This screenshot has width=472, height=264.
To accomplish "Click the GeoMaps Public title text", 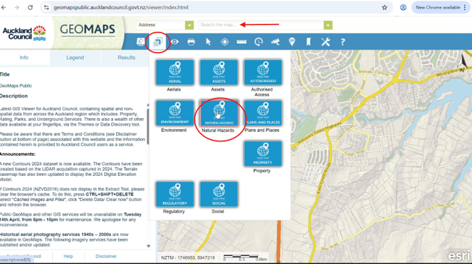I will [x=16, y=86].
